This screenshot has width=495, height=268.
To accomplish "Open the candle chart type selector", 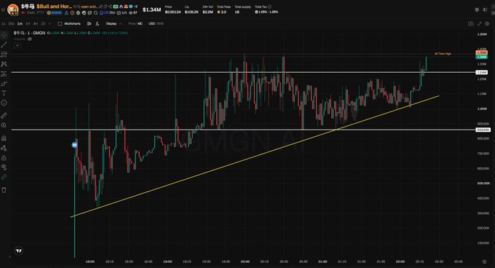I will pyautogui.click(x=89, y=24).
